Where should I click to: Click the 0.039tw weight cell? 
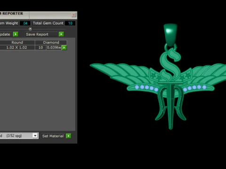(54, 47)
